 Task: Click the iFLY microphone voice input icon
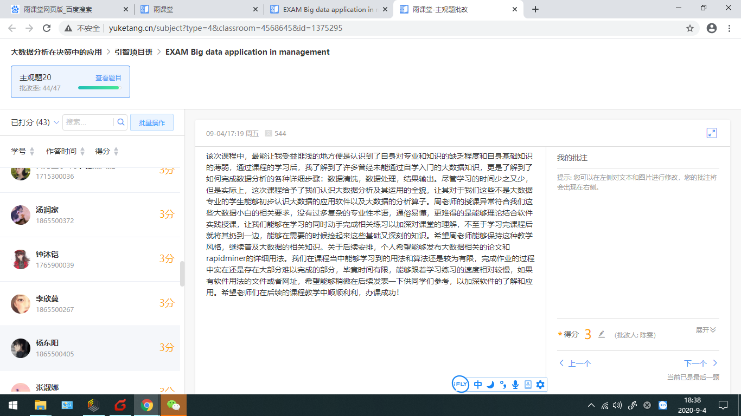pyautogui.click(x=515, y=385)
